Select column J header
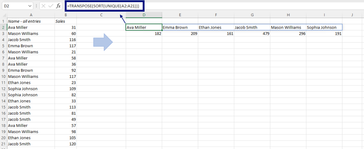The height and width of the screenshot is (149, 364). click(352, 15)
